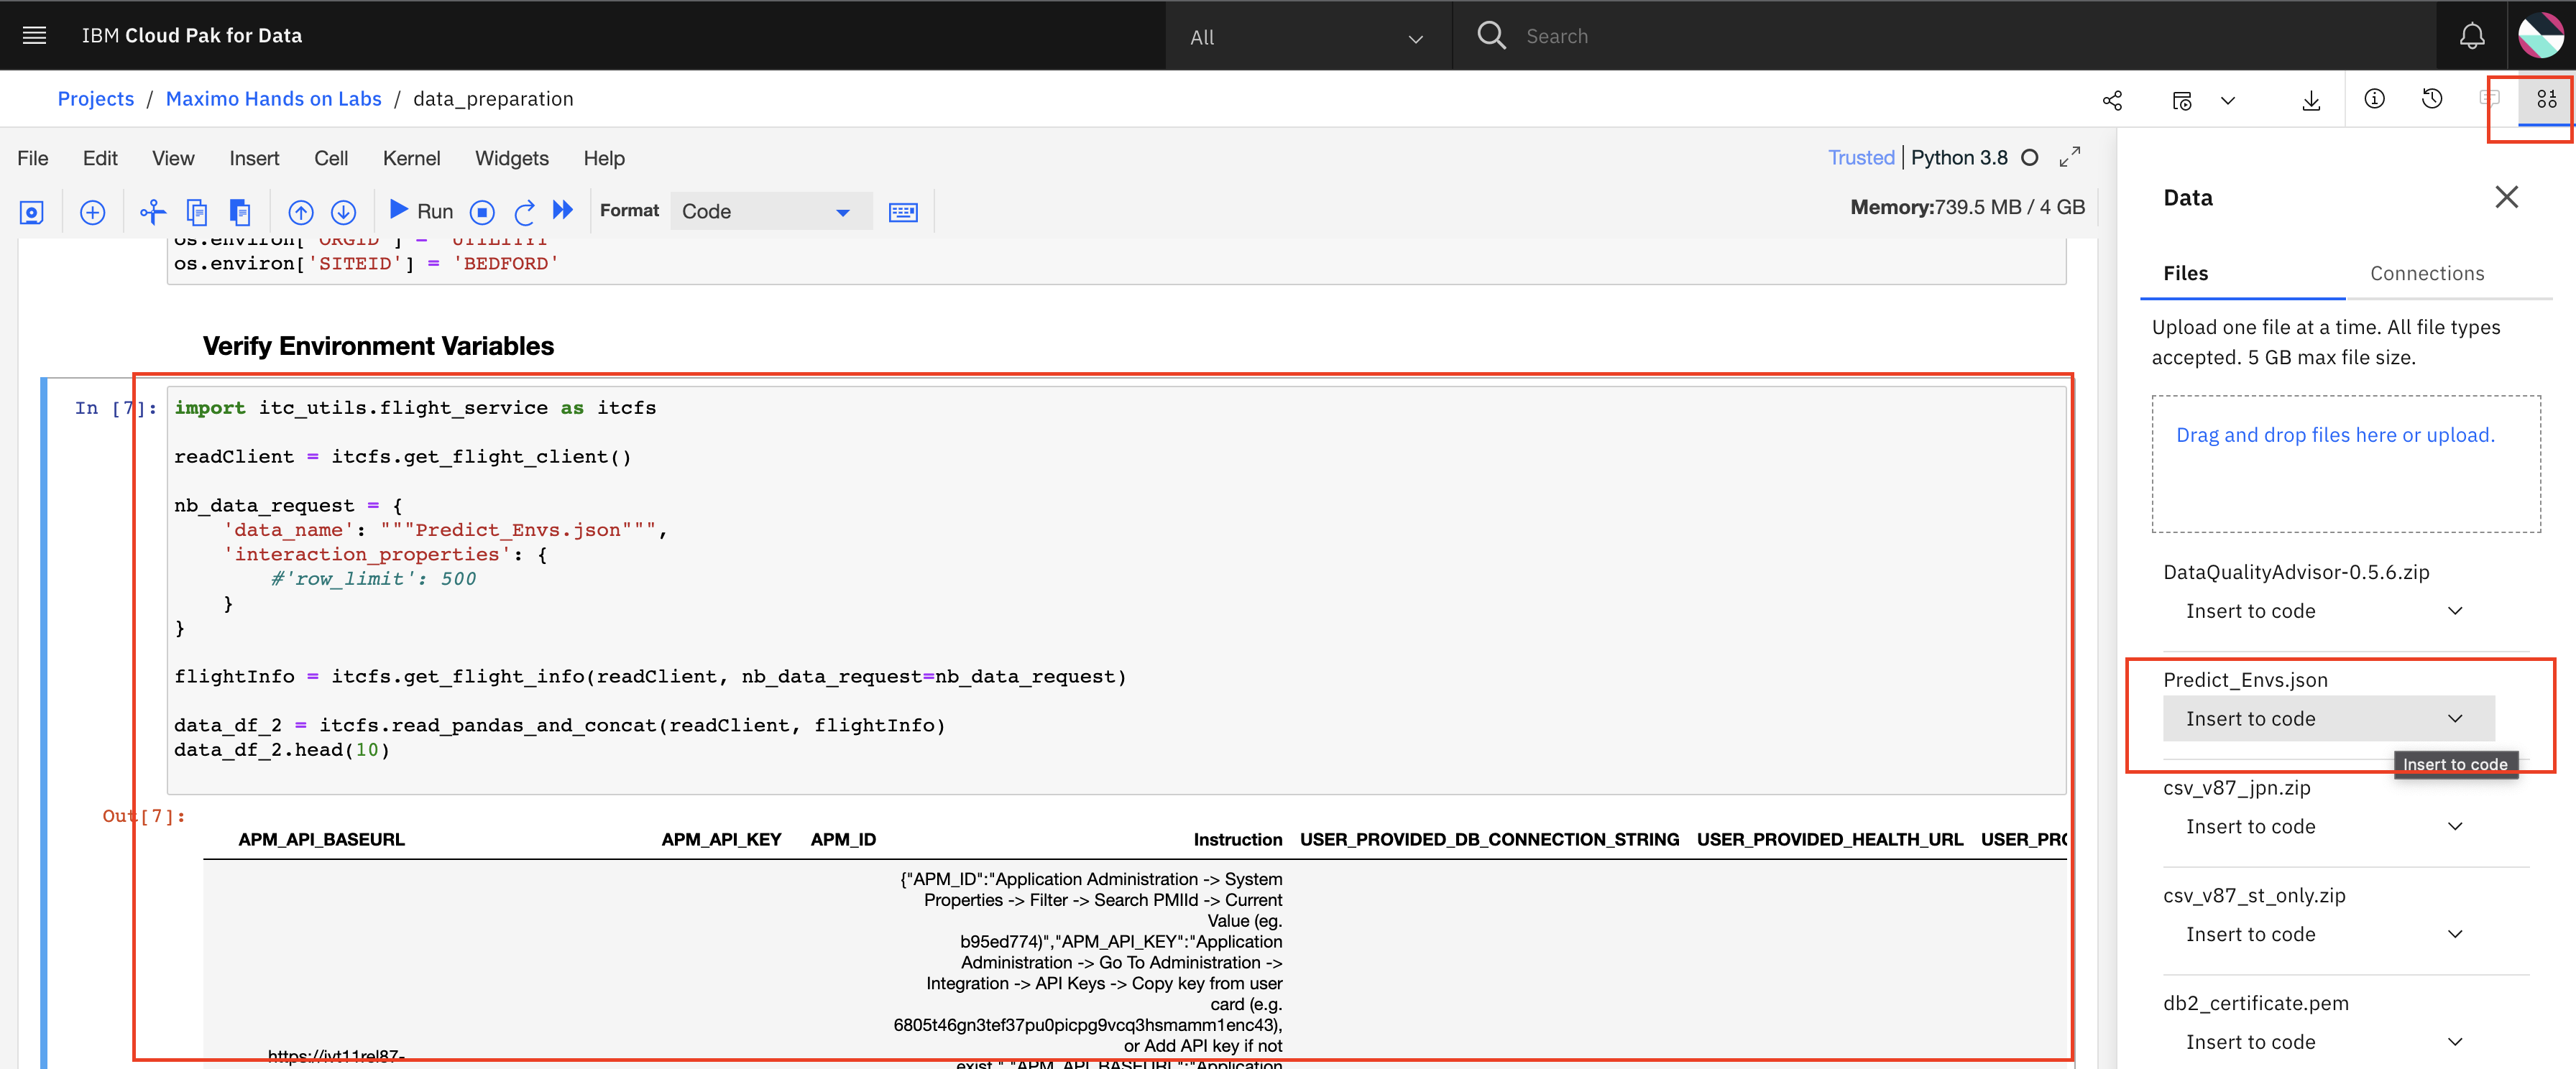Screen dimensions: 2576x1069
Task: Click the add cell below icon
Action: click(93, 210)
